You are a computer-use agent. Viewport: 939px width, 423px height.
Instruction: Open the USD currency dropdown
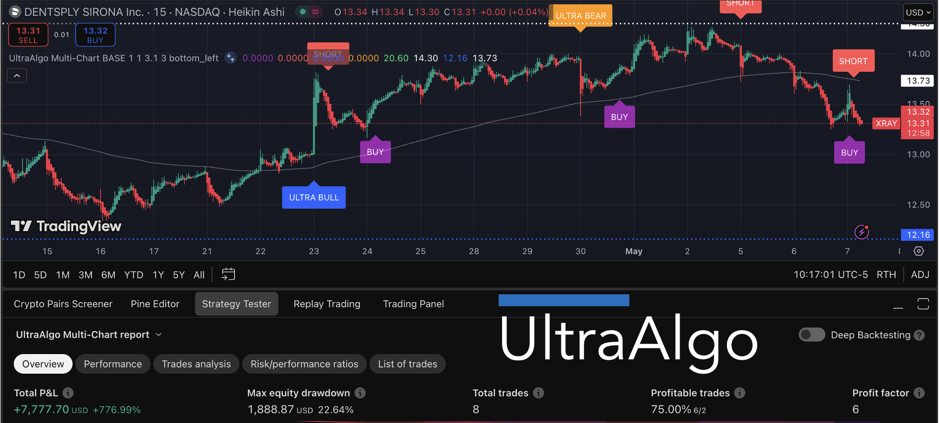[918, 12]
